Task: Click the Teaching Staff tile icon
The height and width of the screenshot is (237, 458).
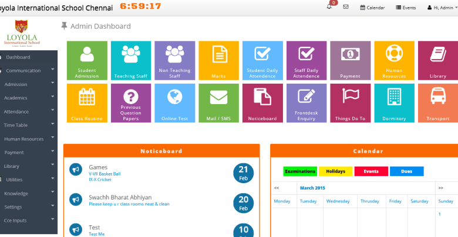Action: click(x=131, y=54)
